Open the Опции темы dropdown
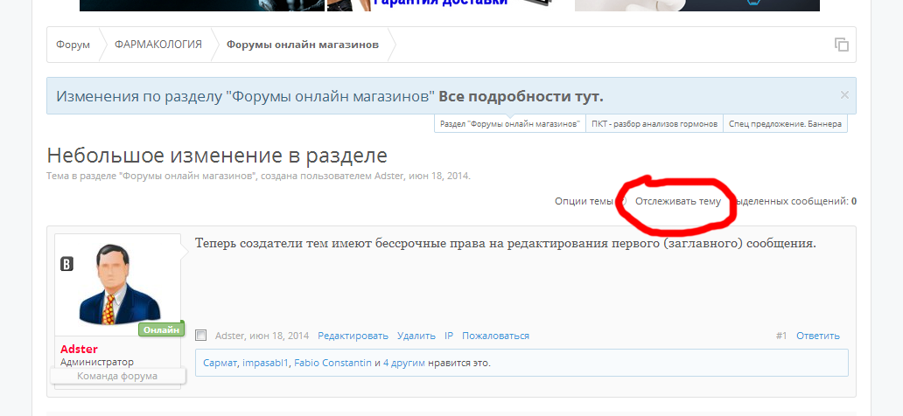 tap(584, 201)
